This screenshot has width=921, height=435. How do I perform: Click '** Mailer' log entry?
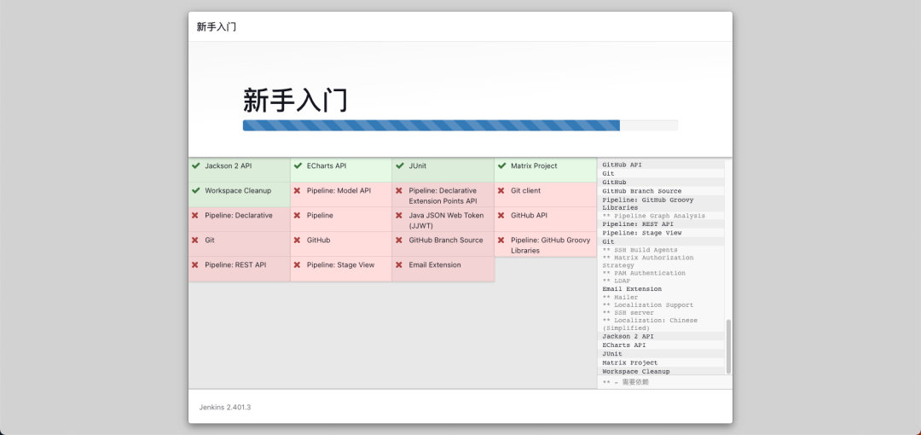pos(620,298)
